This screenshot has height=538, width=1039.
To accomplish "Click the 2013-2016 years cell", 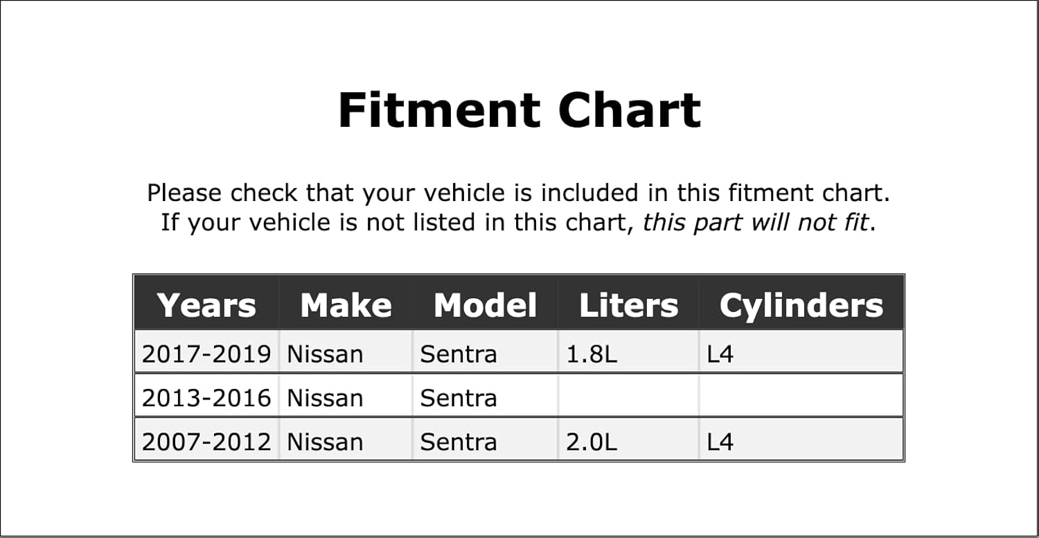I will (206, 398).
